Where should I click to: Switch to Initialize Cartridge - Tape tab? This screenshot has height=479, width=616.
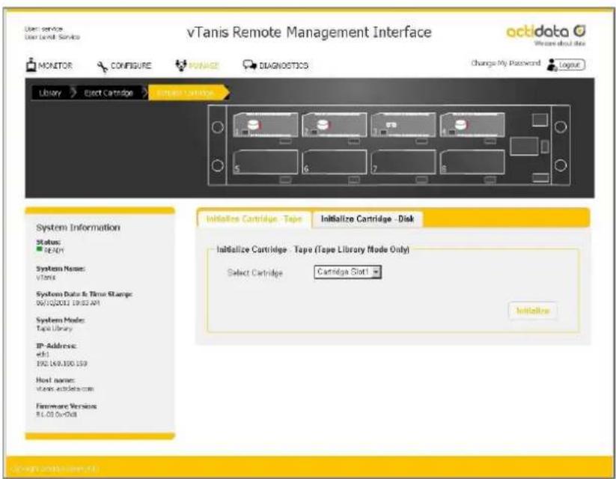click(x=254, y=219)
